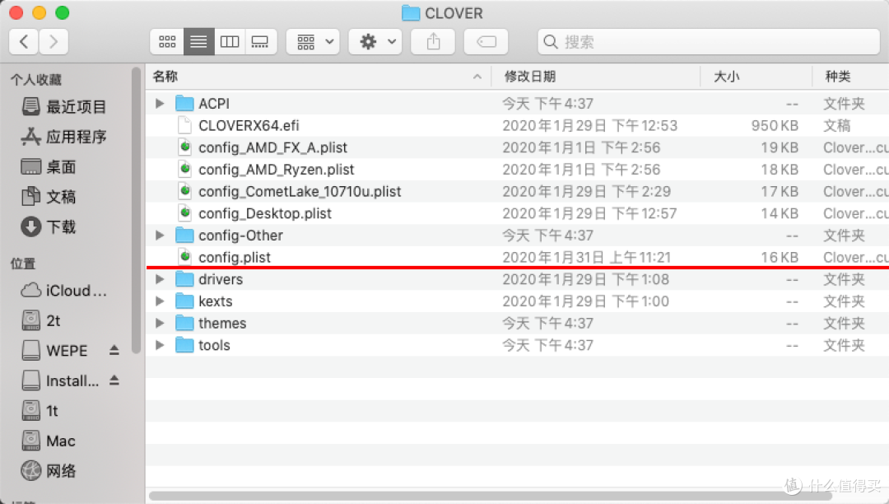The image size is (889, 504).
Task: Sort by the 名称 column header
Action: click(x=318, y=77)
